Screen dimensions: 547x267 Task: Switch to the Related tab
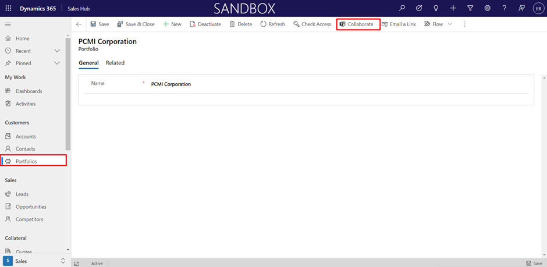115,63
